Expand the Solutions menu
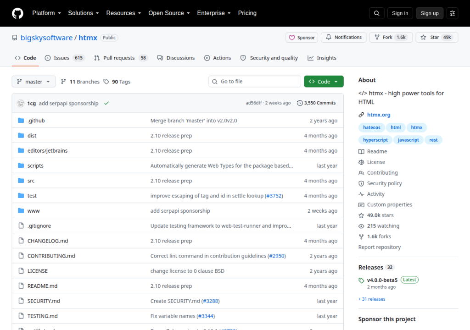 point(84,13)
